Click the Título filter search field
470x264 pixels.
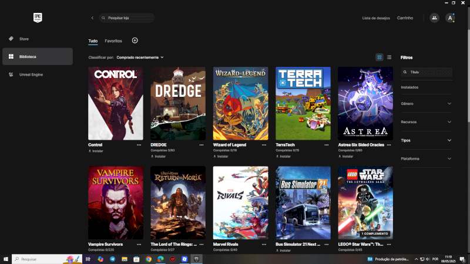coord(429,72)
